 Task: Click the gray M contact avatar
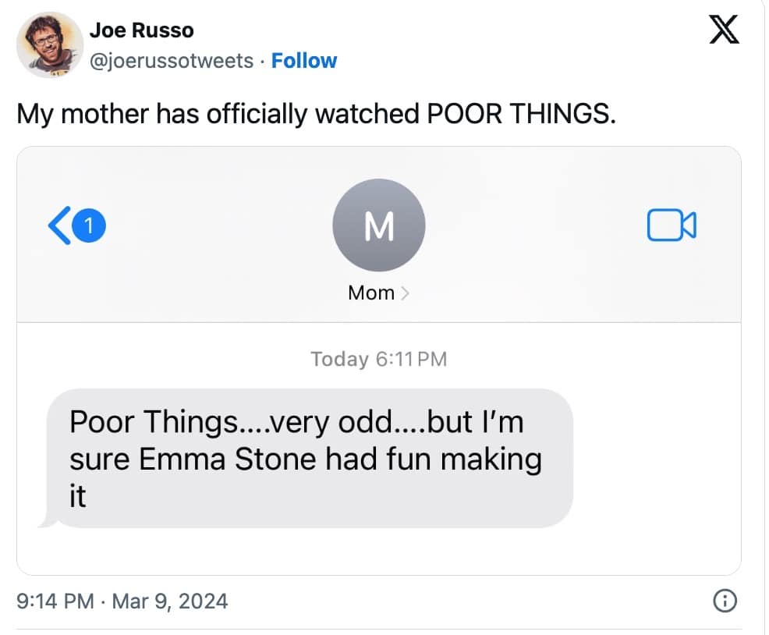(x=379, y=225)
